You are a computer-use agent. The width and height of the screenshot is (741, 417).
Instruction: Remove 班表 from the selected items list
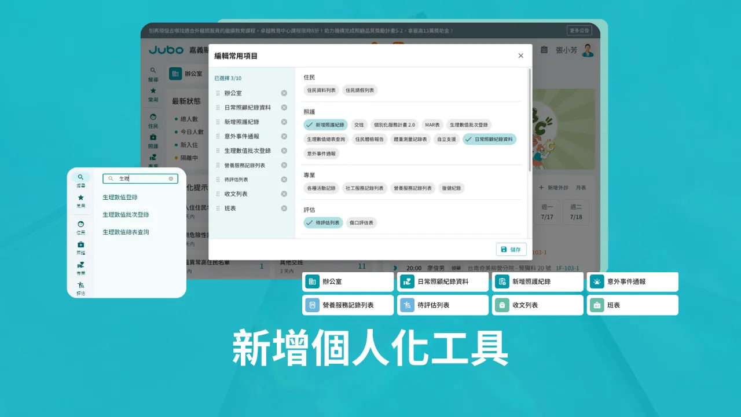284,209
